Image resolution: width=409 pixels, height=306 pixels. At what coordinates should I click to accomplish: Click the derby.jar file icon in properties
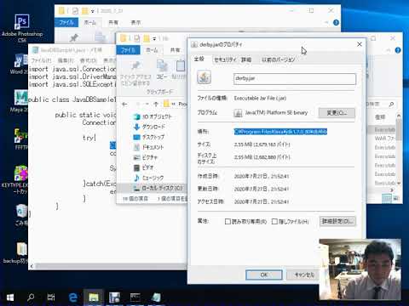click(204, 77)
